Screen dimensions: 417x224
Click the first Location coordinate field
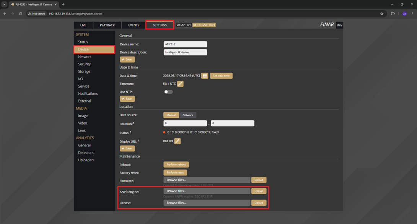coord(185,123)
